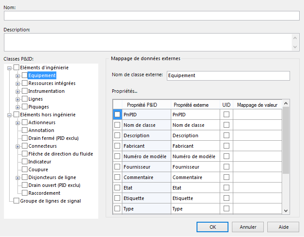Select the Lignes tree item

(35, 99)
